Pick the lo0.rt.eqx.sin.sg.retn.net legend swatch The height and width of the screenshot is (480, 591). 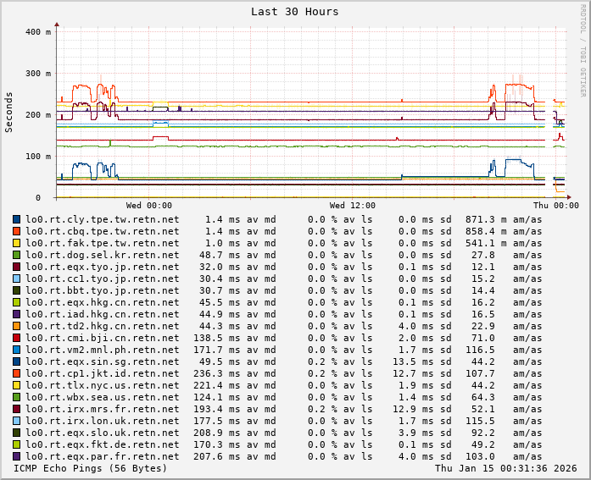coord(16,361)
